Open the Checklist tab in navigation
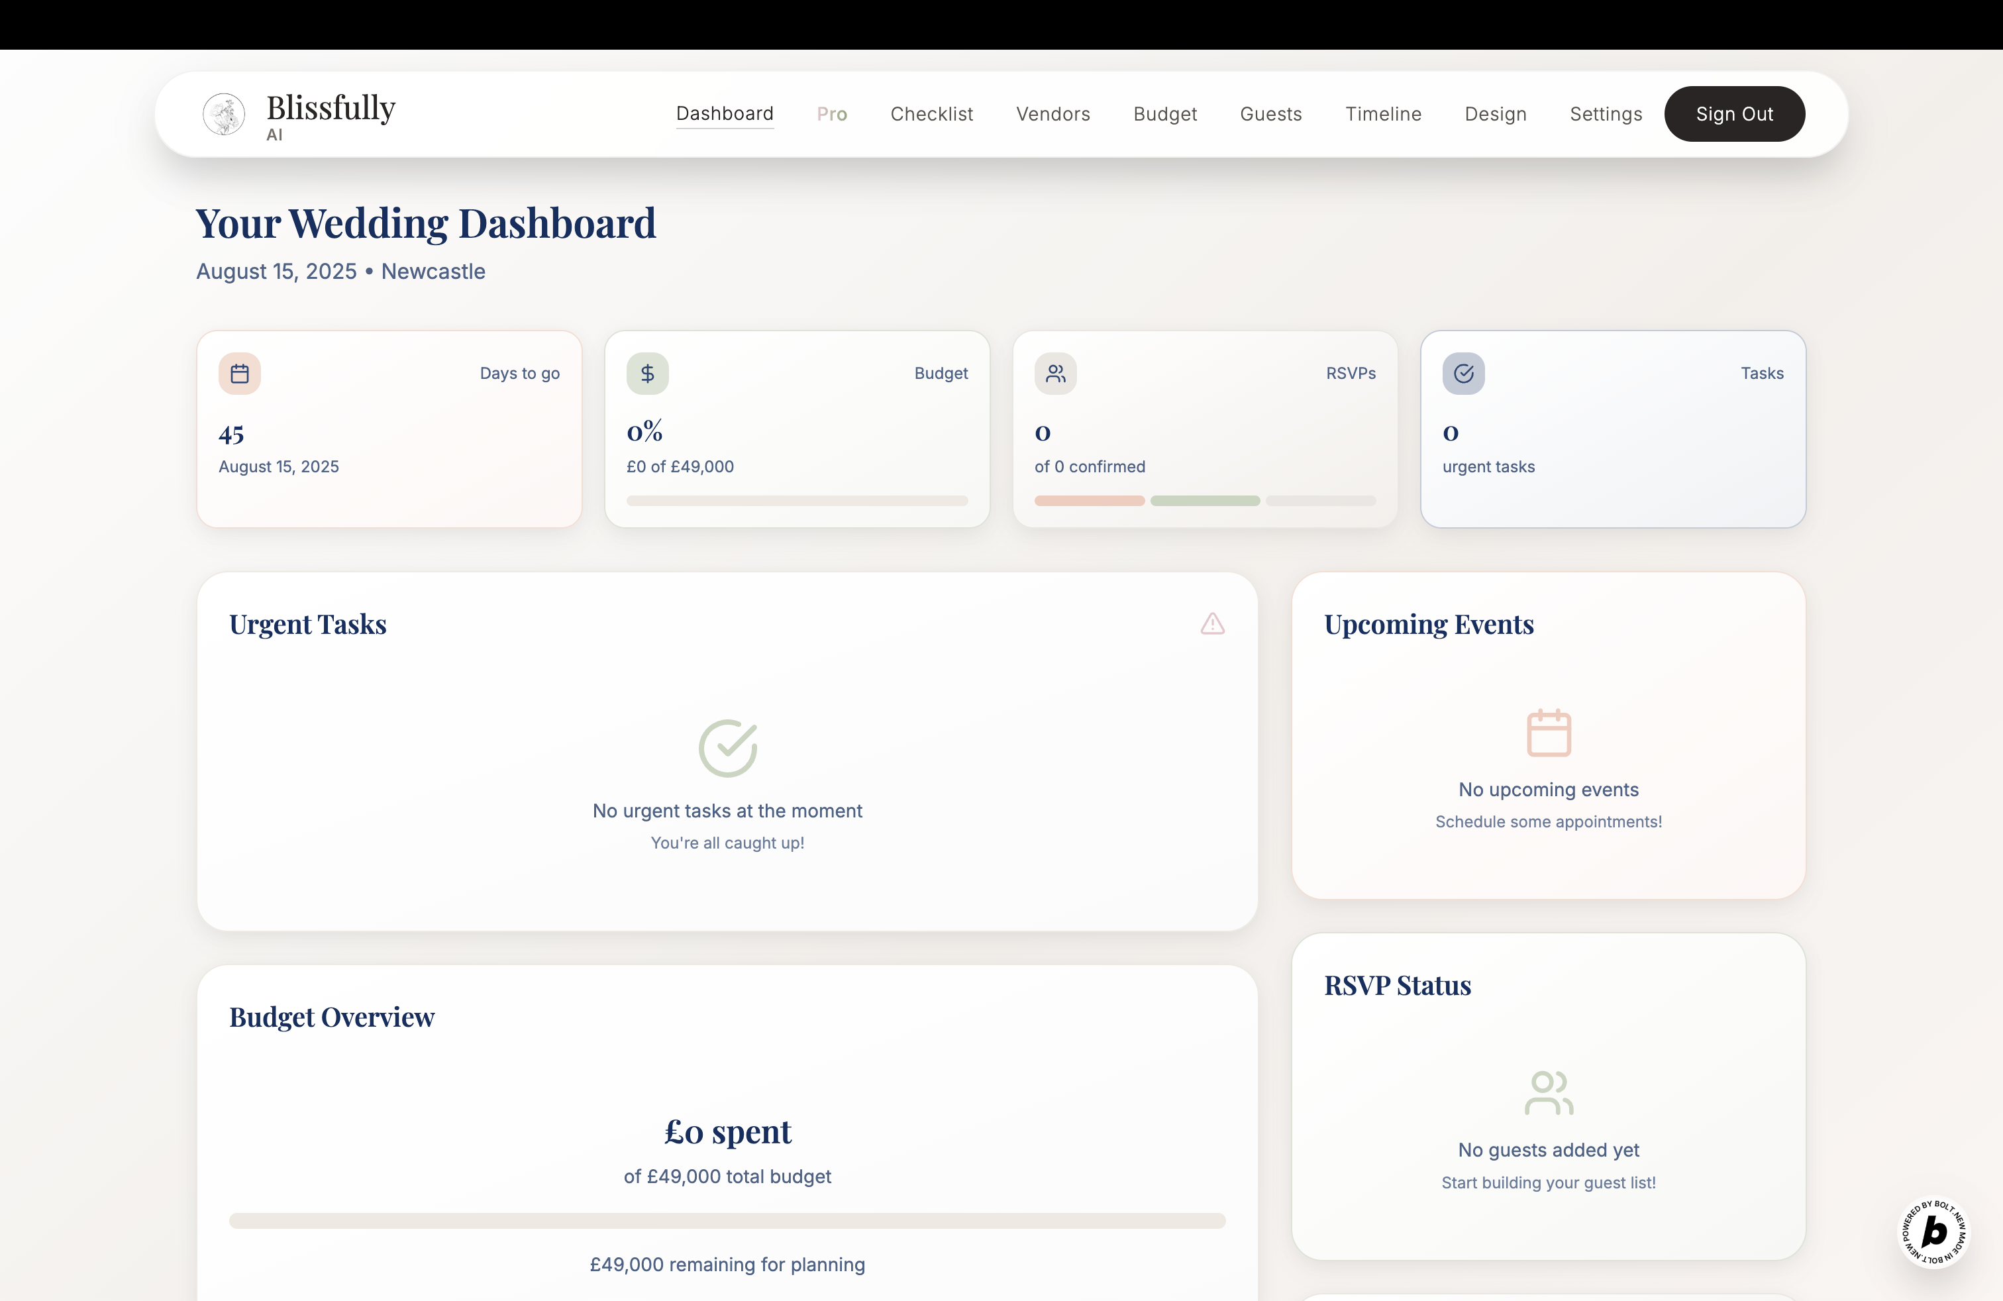This screenshot has height=1301, width=2003. click(x=932, y=114)
